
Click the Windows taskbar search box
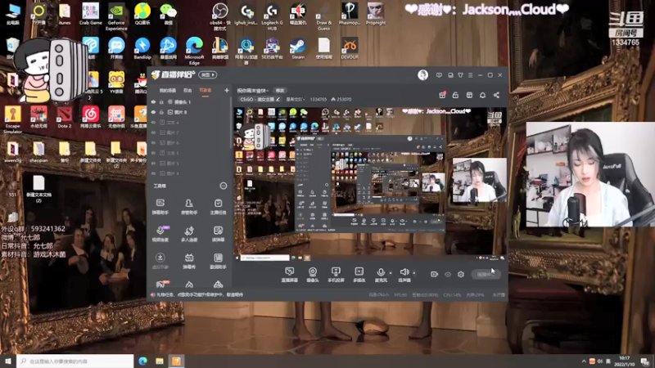tap(75, 361)
